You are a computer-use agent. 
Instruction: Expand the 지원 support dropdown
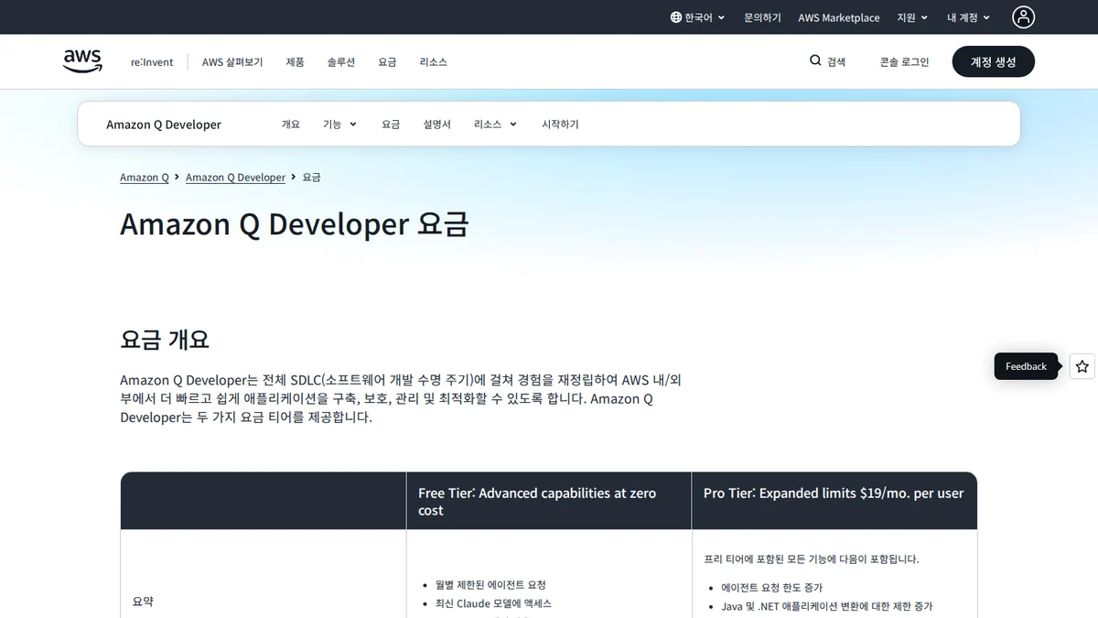912,17
